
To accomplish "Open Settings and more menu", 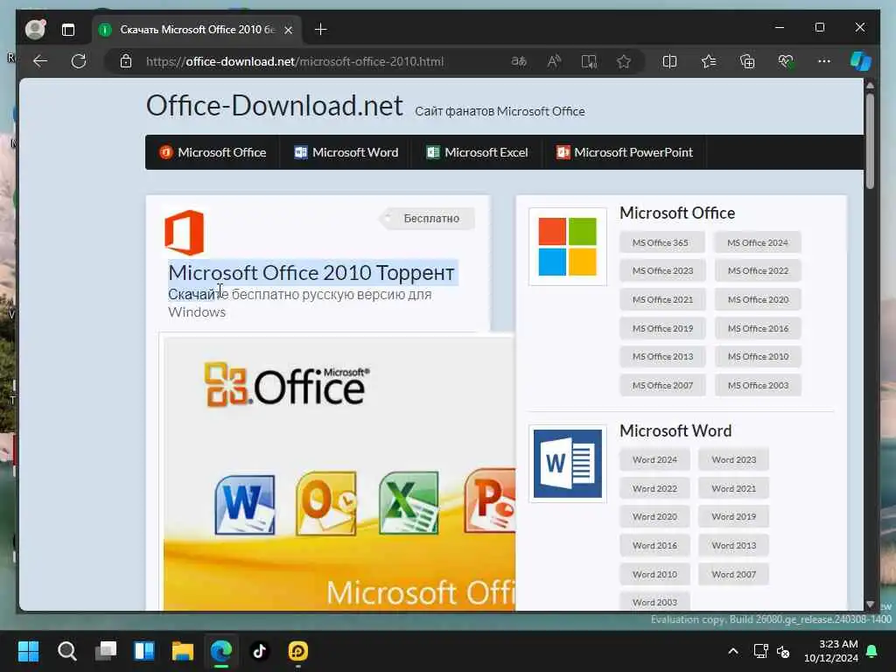I will point(824,61).
